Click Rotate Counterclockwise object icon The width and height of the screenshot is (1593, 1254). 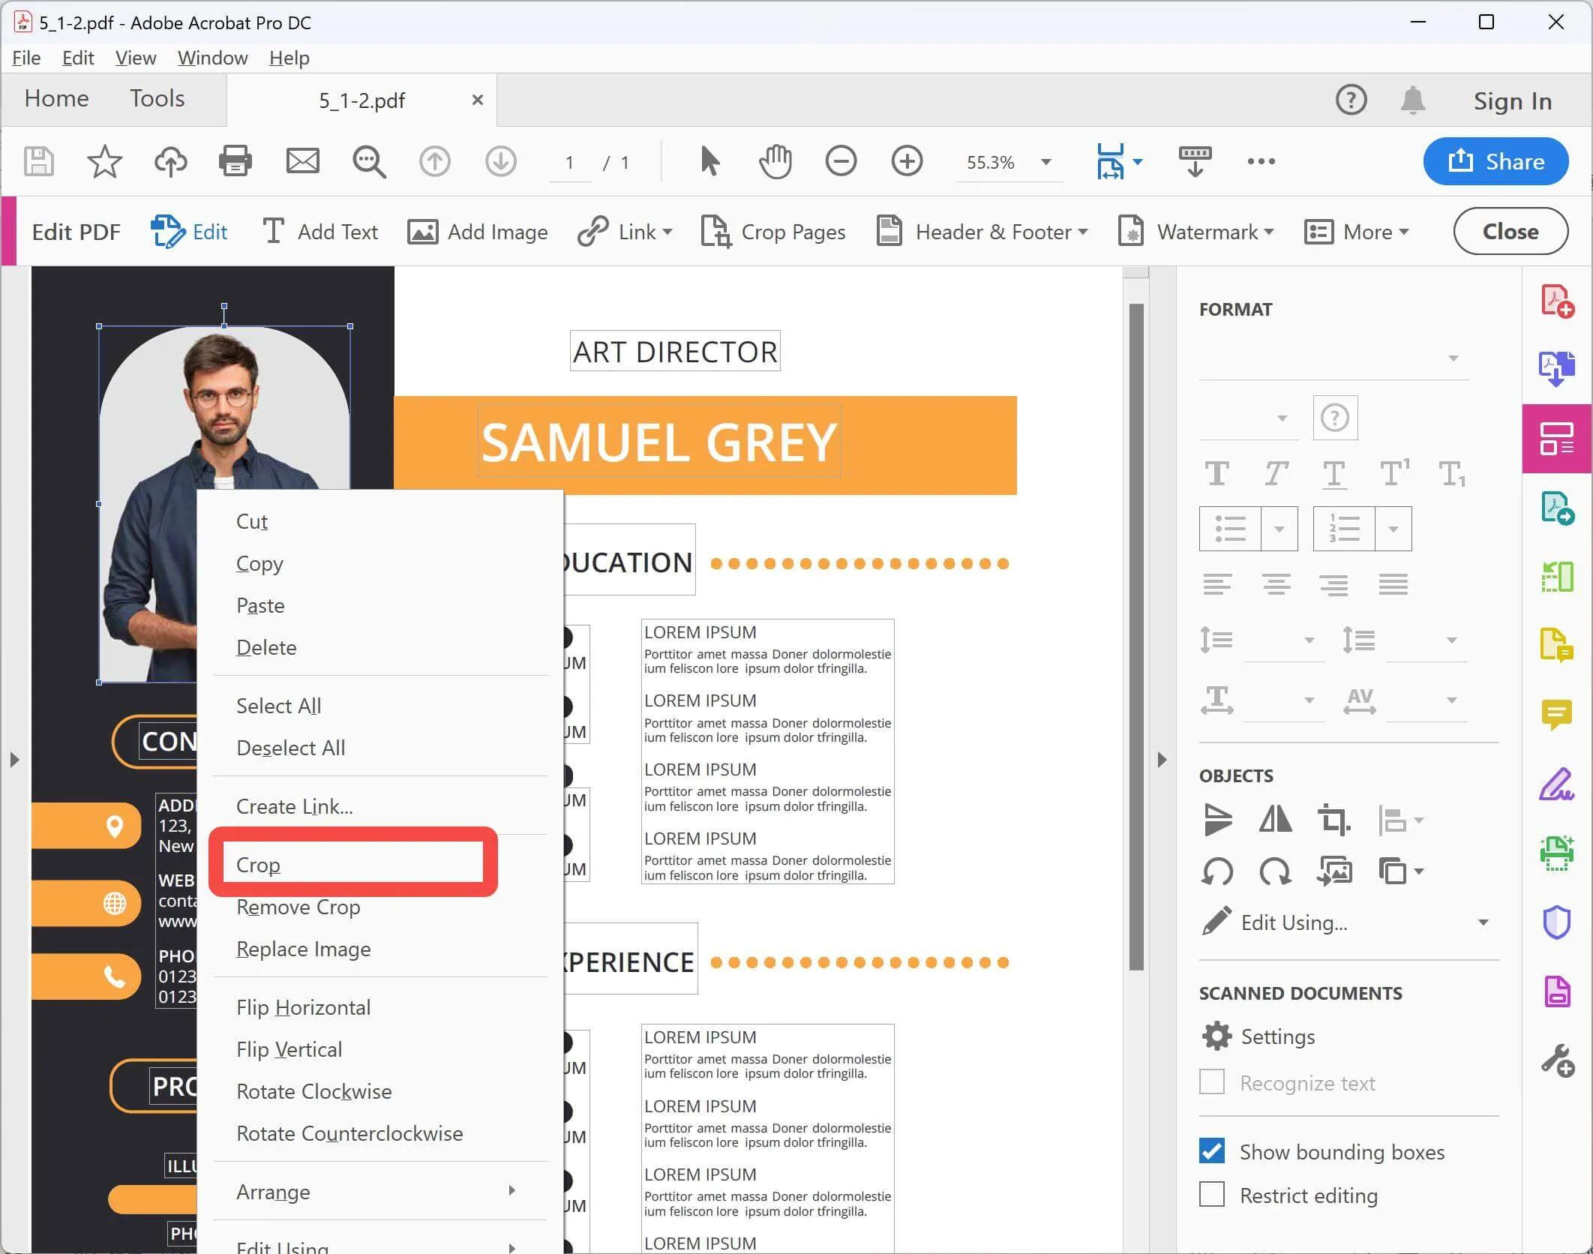click(x=1217, y=871)
